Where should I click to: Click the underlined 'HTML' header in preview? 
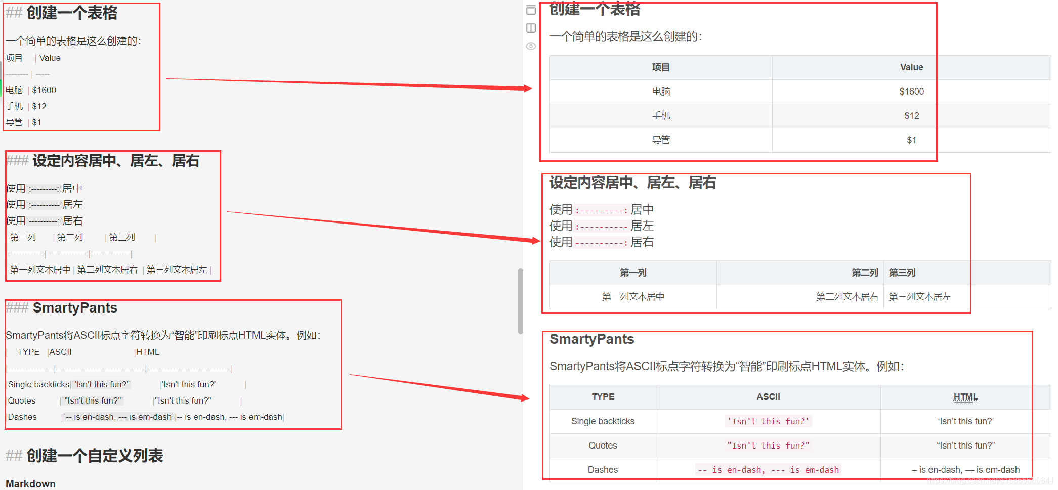click(x=965, y=397)
